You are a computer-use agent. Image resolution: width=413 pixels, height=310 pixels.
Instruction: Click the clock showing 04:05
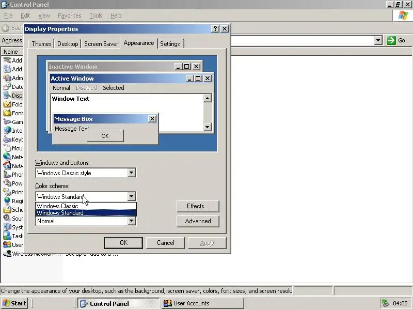[x=400, y=303]
